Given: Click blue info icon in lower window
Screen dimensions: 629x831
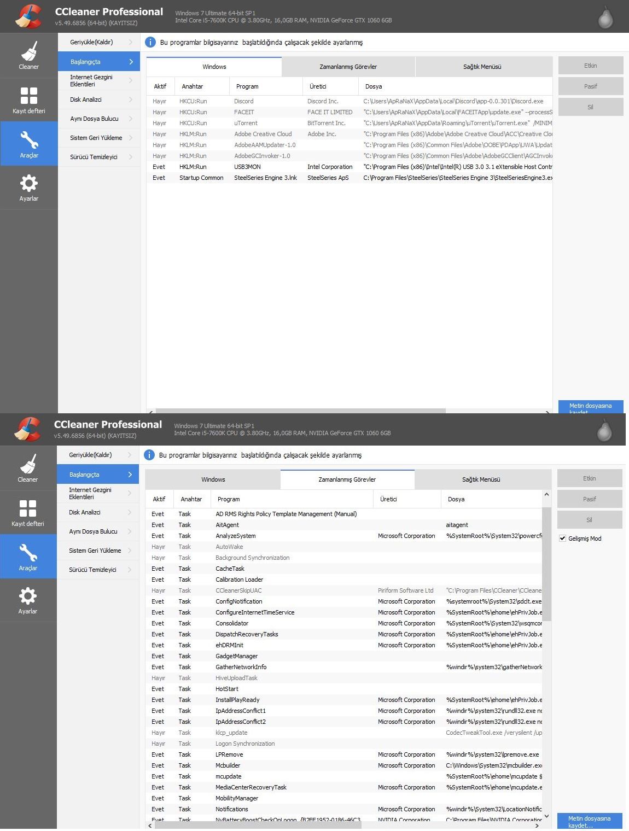Looking at the screenshot, I should coord(149,455).
